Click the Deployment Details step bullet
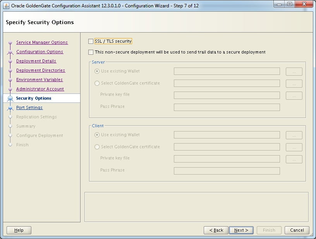This screenshot has width=316, height=239. click(x=10, y=61)
